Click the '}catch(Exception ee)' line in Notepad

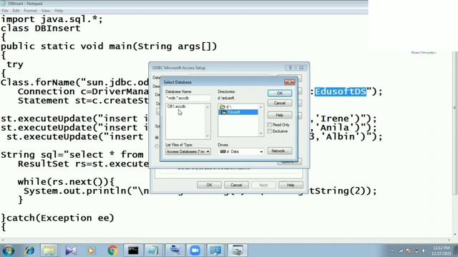57,218
